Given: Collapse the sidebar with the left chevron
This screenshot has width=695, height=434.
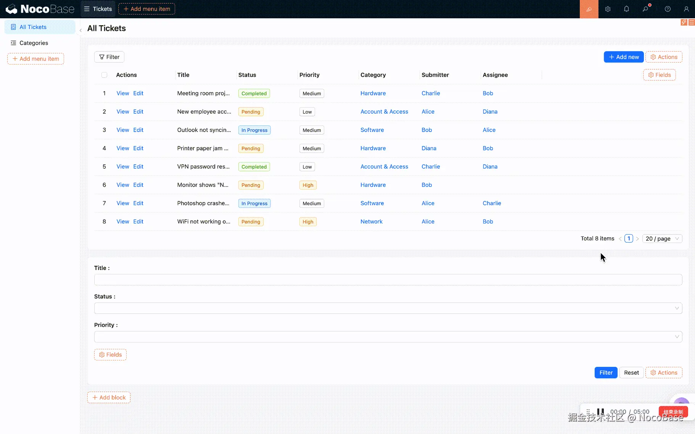Looking at the screenshot, I should point(80,31).
